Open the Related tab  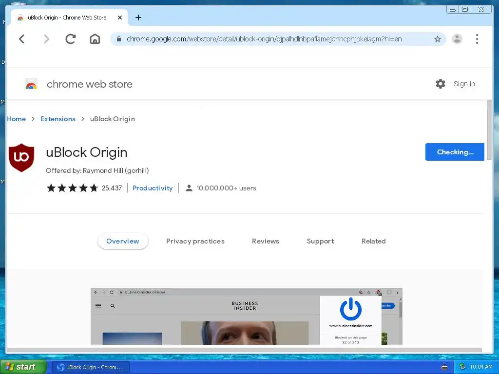pos(374,241)
